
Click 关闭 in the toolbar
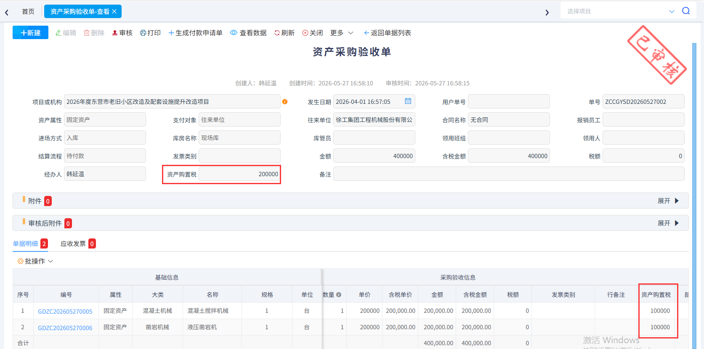[312, 33]
